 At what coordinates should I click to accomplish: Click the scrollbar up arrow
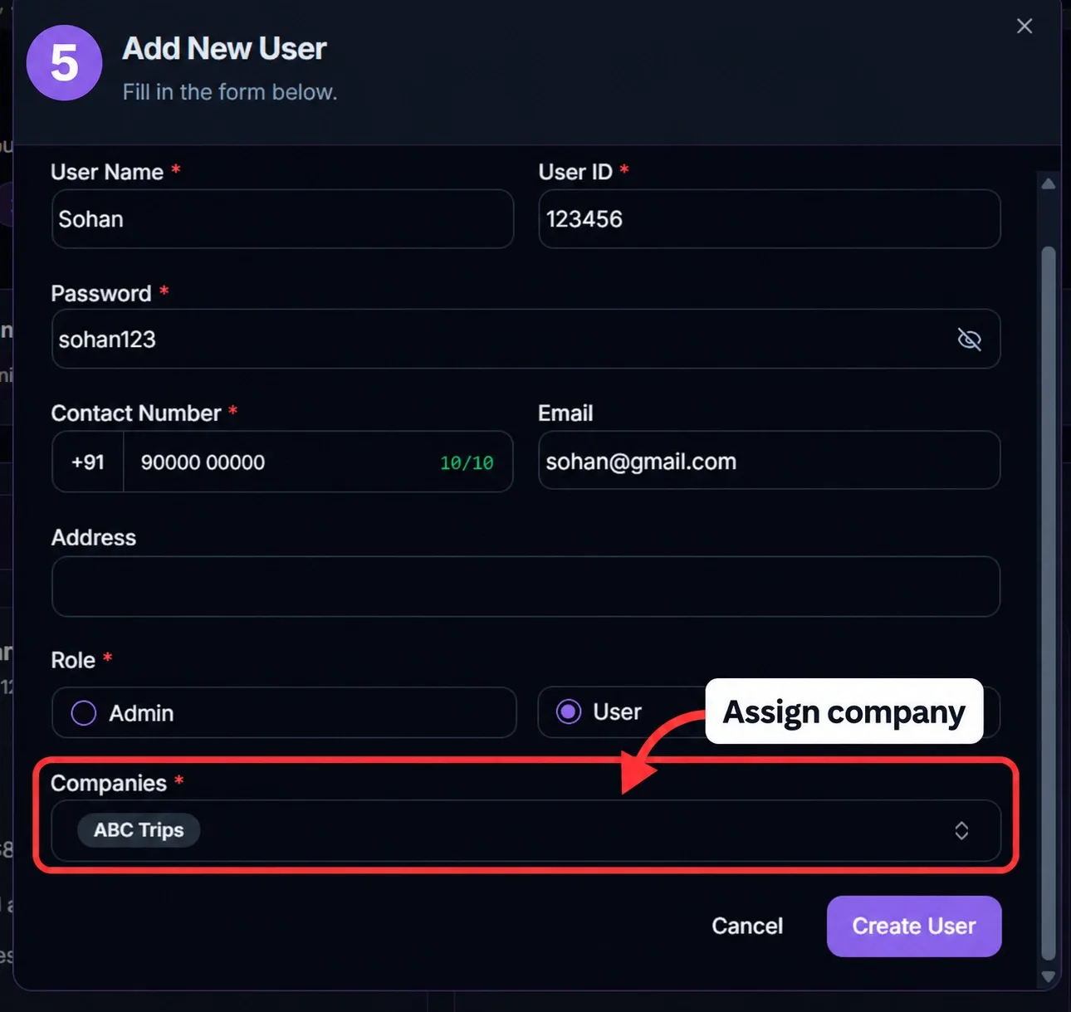(1049, 183)
